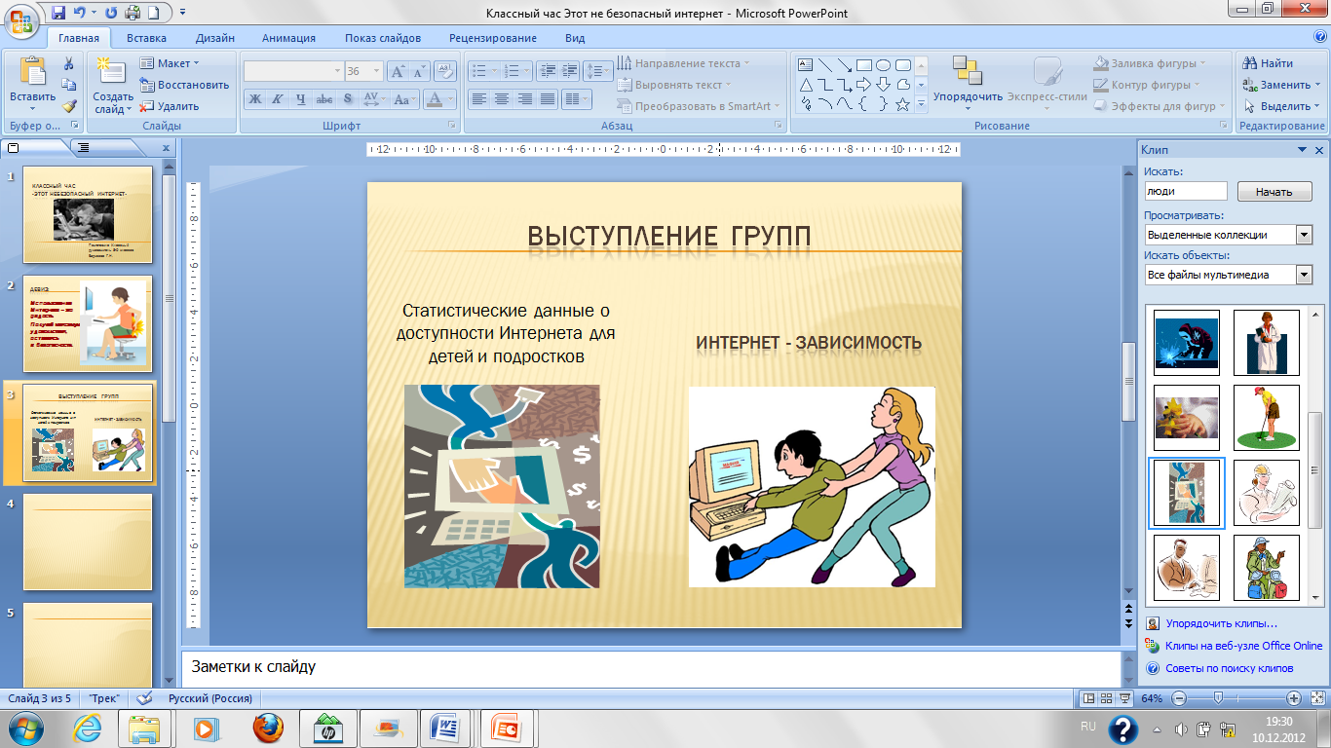1331x748 pixels.
Task: Click zoom out minus button
Action: pyautogui.click(x=1178, y=698)
